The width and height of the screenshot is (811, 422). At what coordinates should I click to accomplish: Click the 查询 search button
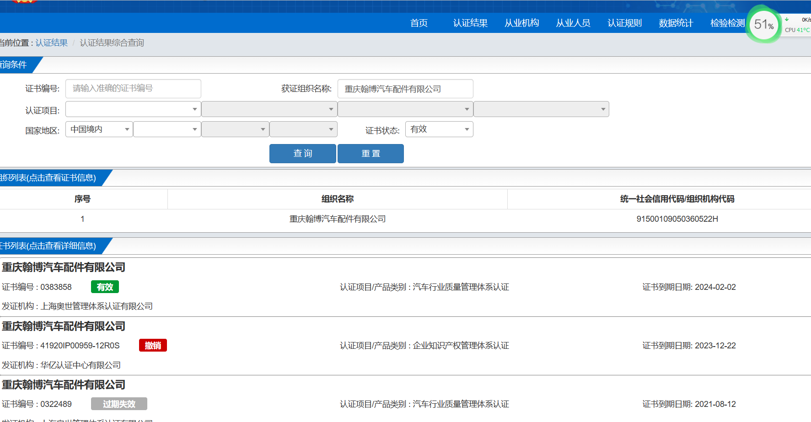(303, 154)
